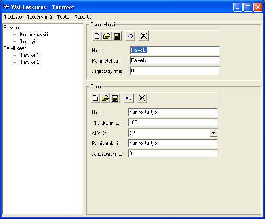Select Tarvike 2 in the tree
The width and height of the screenshot is (265, 219).
click(x=30, y=62)
